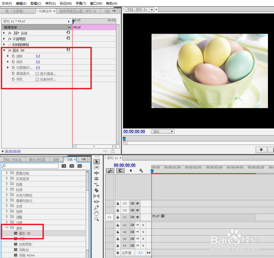Viewport: 274px width, 258px height.
Task: Expand the Time Remapping (时间重映射) effect
Action: click(x=4, y=44)
